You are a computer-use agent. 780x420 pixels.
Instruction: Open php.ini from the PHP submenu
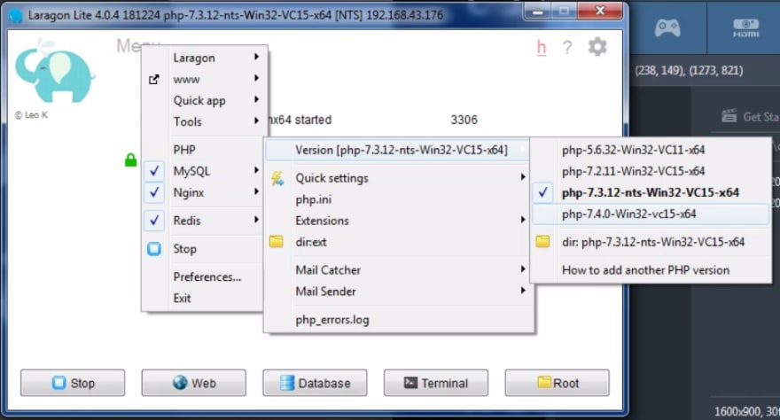(x=399, y=199)
